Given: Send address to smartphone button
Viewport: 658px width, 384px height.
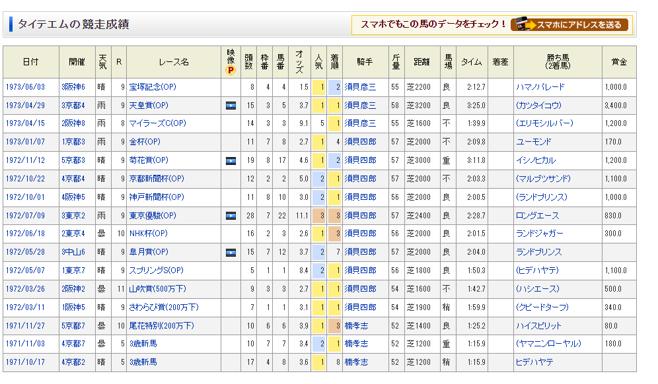Looking at the screenshot, I should [569, 24].
